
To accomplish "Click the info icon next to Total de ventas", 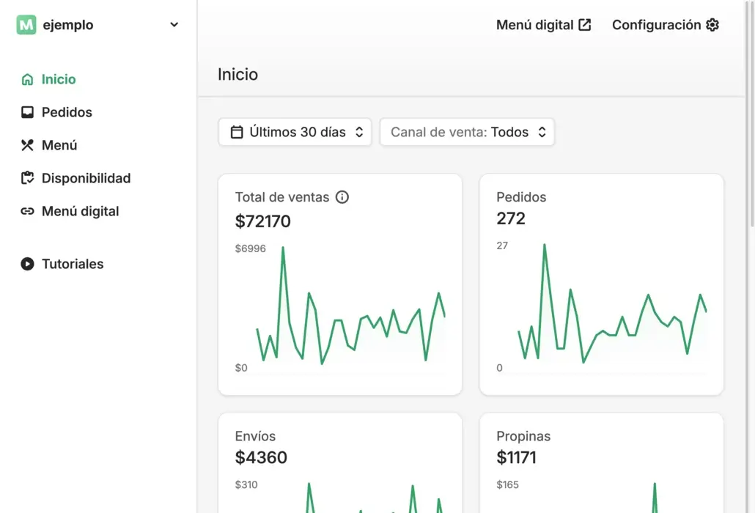I will 342,196.
